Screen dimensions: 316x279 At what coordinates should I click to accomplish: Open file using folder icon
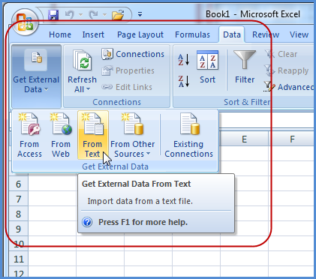click(118, 15)
